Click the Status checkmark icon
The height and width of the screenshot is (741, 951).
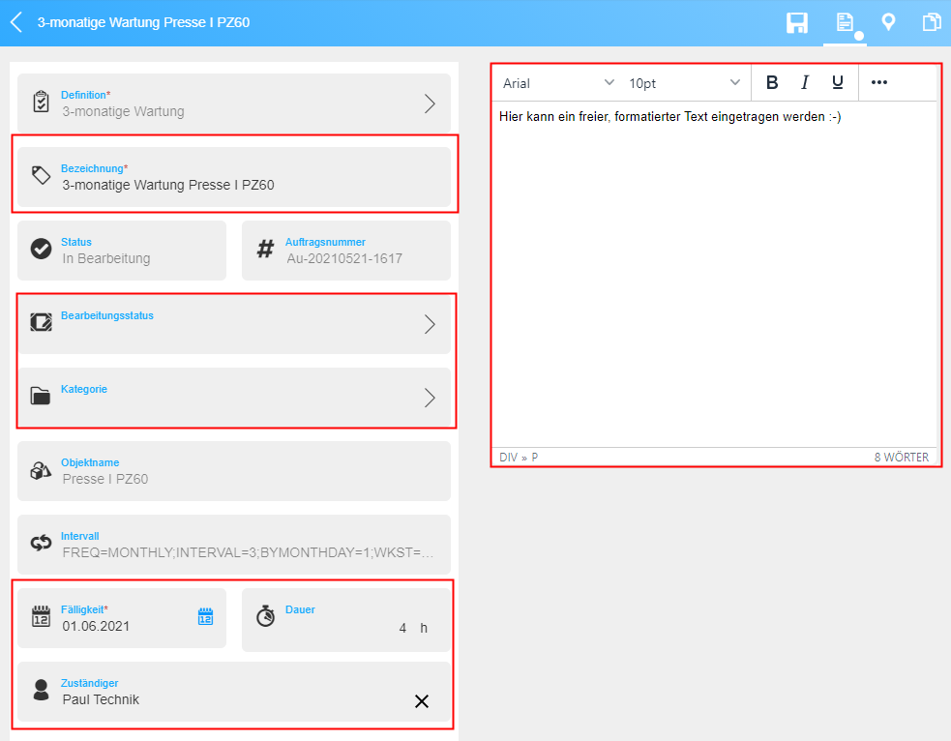point(41,249)
